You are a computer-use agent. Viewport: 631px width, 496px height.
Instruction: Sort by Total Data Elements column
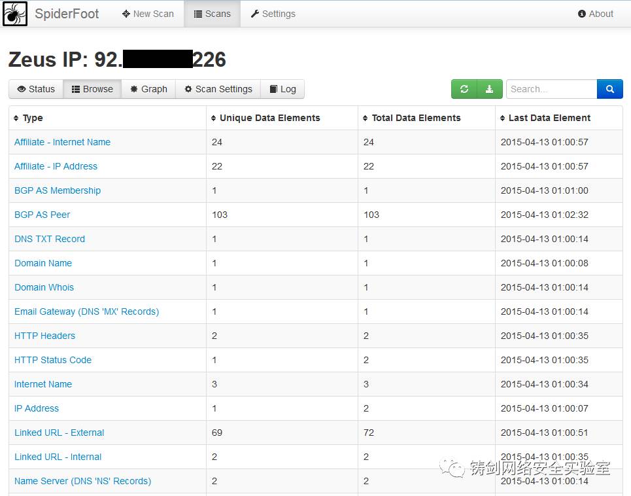tap(412, 118)
